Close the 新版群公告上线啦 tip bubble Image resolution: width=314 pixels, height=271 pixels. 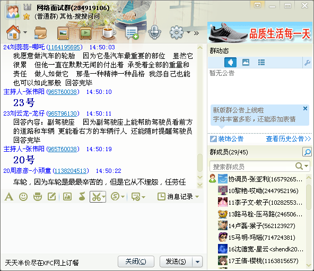(x=305, y=109)
